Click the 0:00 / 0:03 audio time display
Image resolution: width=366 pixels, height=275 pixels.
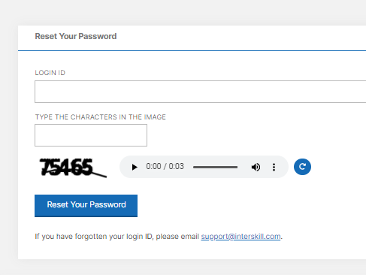[x=165, y=166]
